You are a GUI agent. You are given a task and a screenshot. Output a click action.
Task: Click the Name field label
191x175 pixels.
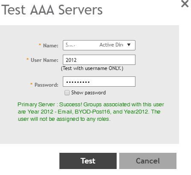(51, 46)
